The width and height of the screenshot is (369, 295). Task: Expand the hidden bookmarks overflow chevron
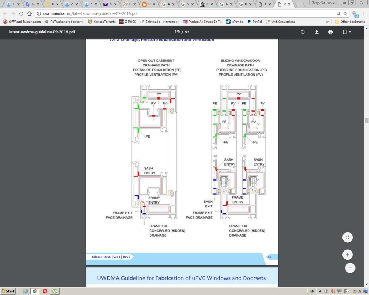(327, 22)
